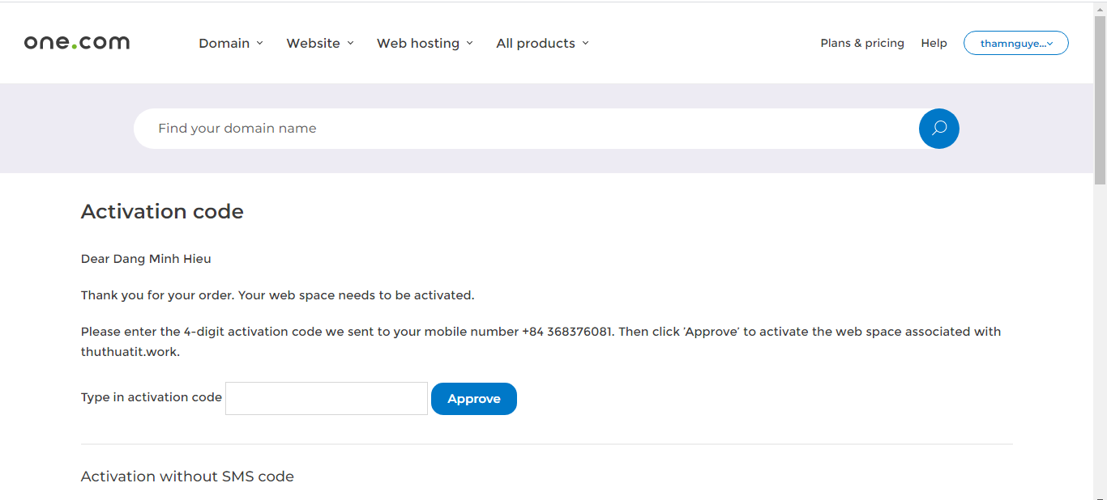Open the Web hosting menu
The height and width of the screenshot is (500, 1107).
418,43
